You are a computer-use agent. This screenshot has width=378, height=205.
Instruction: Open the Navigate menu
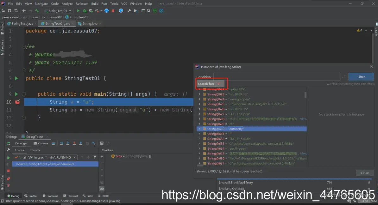[x=41, y=3]
